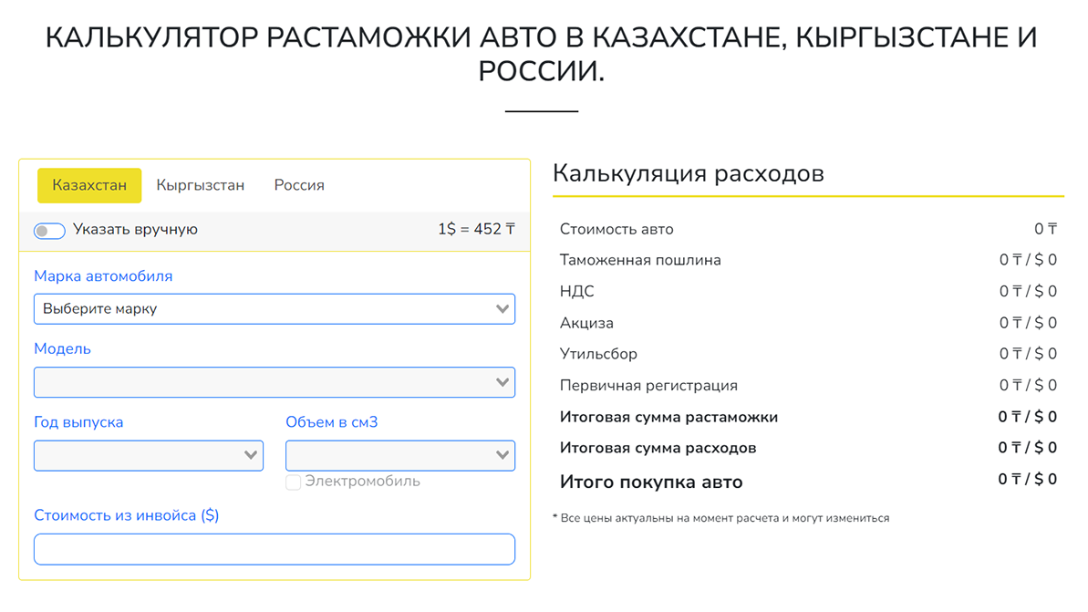
Task: Click the НДС row label
Action: 576,292
